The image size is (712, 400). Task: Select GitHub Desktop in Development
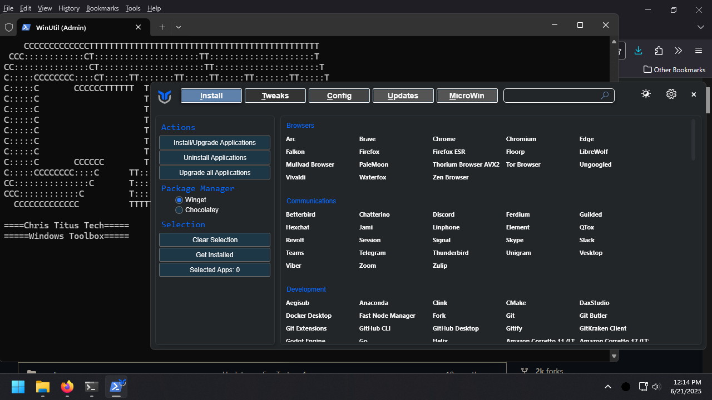pos(456,328)
